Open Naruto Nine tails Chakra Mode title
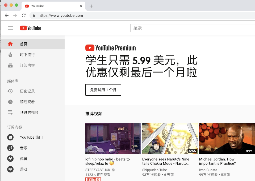 coord(166,161)
